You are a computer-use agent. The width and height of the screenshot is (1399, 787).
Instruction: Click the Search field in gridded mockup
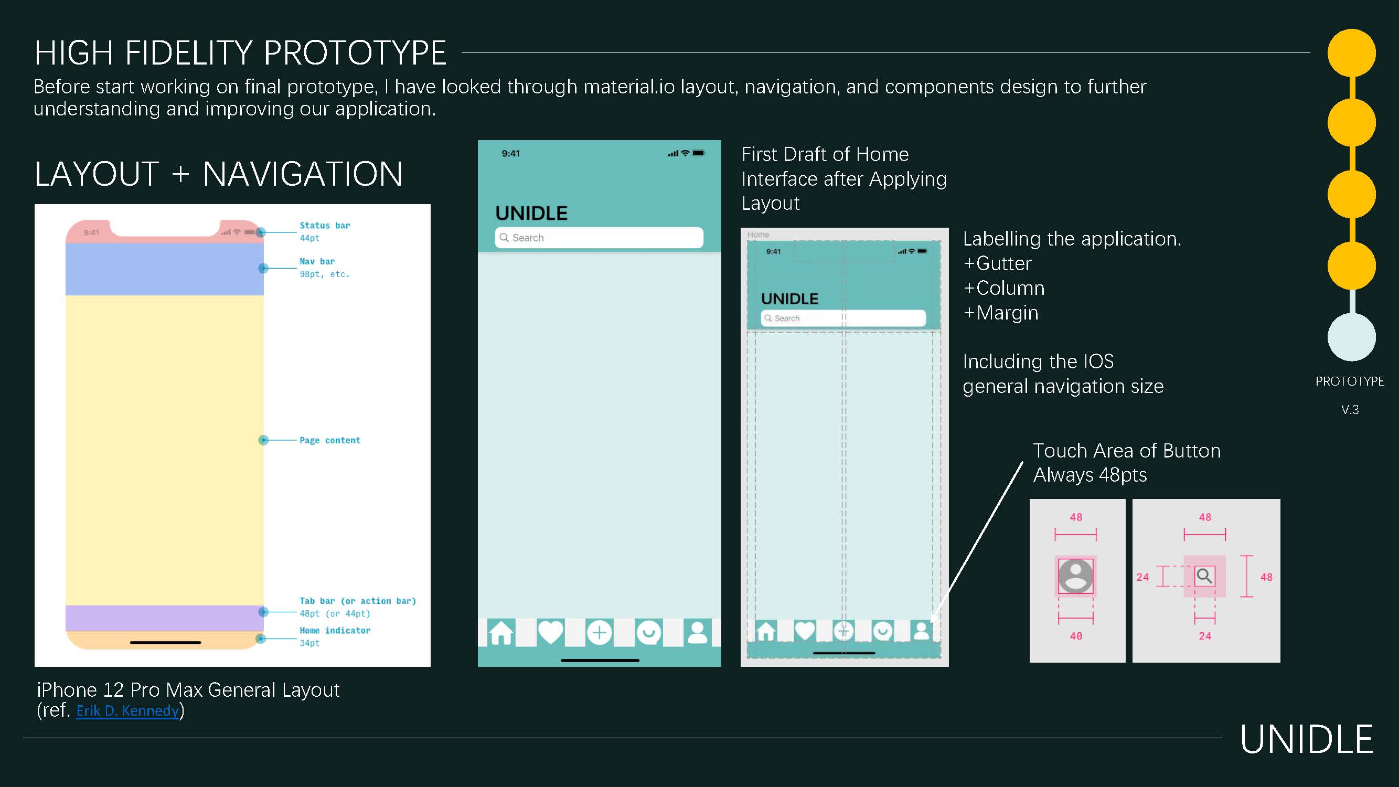click(843, 318)
